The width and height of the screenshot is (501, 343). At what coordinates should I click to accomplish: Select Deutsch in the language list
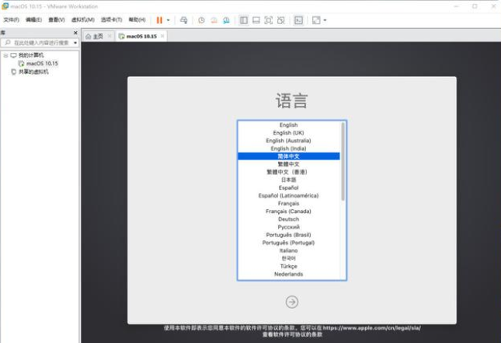click(288, 219)
